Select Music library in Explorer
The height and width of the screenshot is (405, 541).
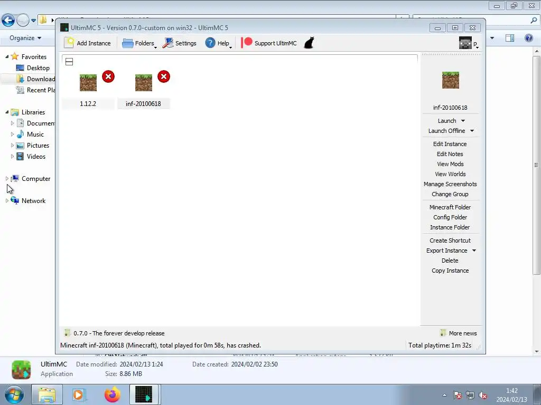30,134
